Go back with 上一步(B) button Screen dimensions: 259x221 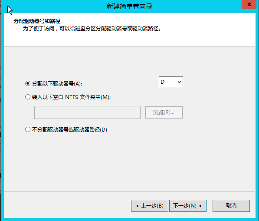coord(150,206)
